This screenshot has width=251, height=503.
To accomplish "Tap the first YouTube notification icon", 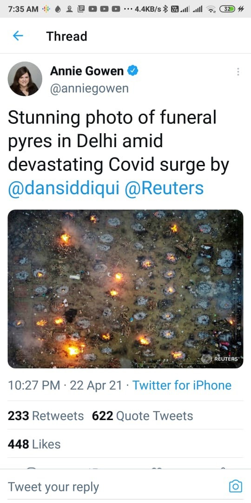I will coord(93,9).
